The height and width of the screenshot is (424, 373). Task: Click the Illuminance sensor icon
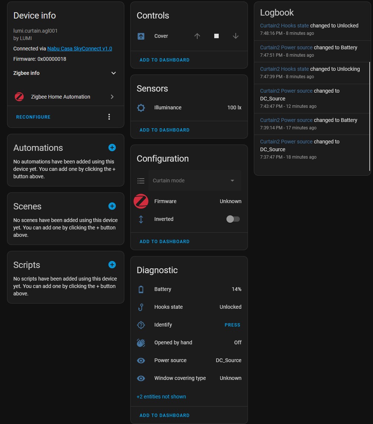tap(141, 107)
